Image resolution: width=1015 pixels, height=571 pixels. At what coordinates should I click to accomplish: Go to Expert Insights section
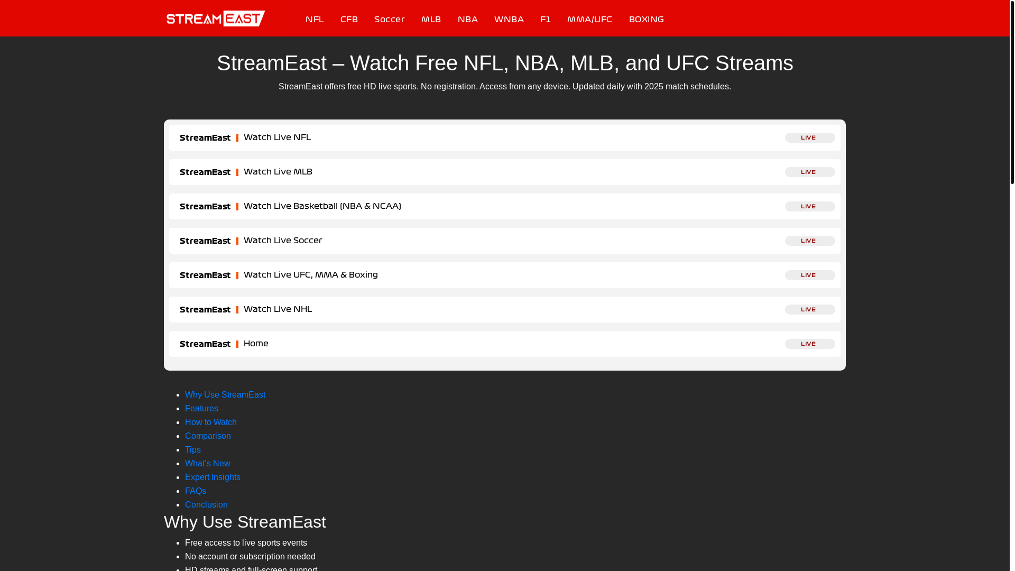(x=213, y=477)
